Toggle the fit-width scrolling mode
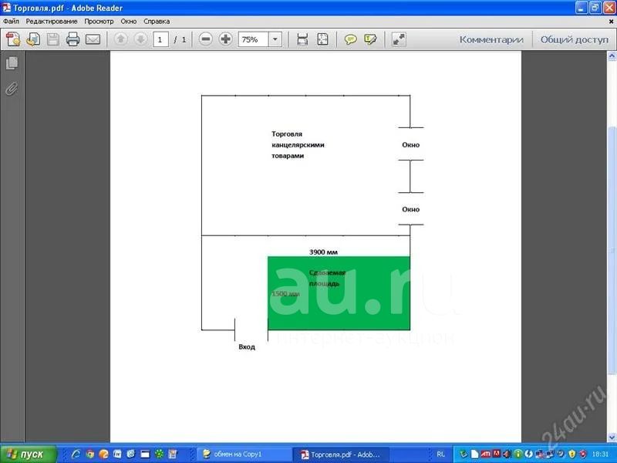The image size is (617, 463). (302, 39)
